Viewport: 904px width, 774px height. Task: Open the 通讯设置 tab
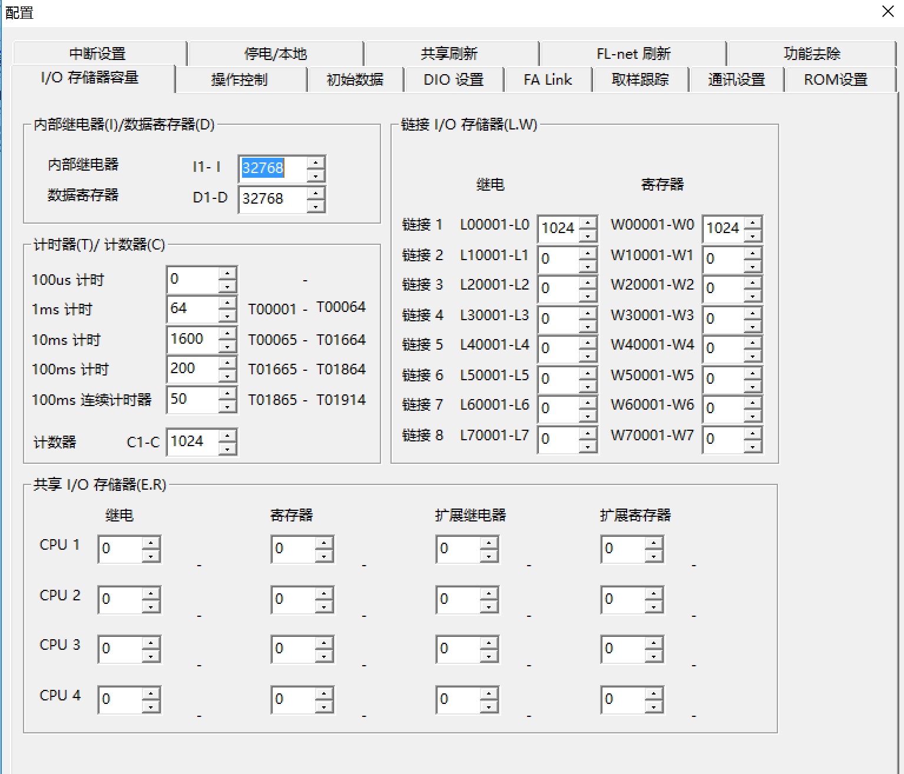point(736,79)
